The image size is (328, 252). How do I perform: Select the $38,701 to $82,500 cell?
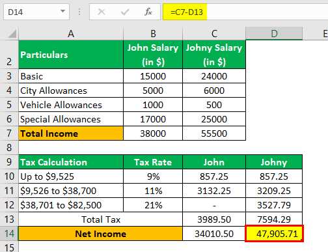click(x=71, y=205)
